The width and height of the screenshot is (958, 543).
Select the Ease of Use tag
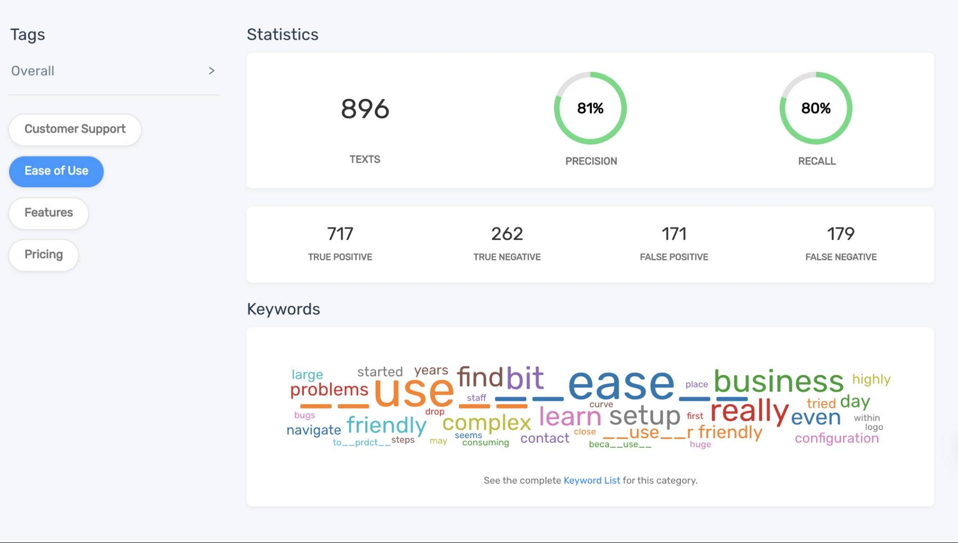[x=56, y=171]
